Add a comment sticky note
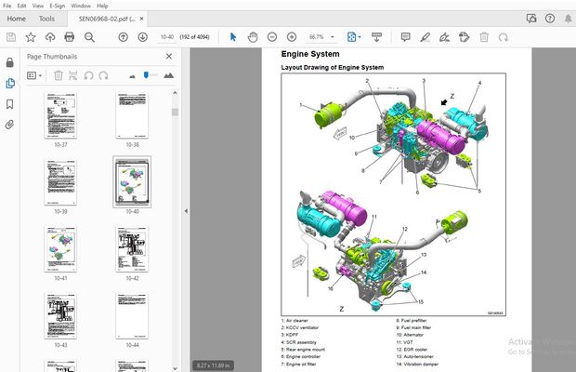 pyautogui.click(x=405, y=36)
